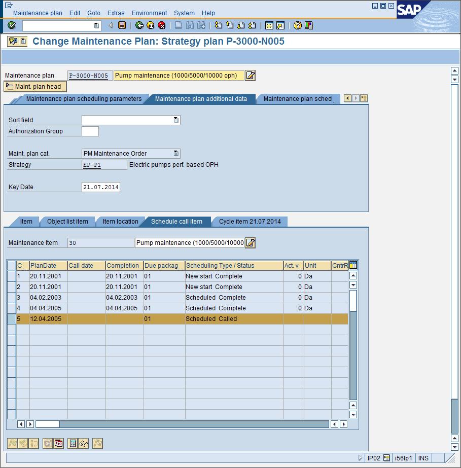Click the SAP menu icon top-left

[9, 6]
